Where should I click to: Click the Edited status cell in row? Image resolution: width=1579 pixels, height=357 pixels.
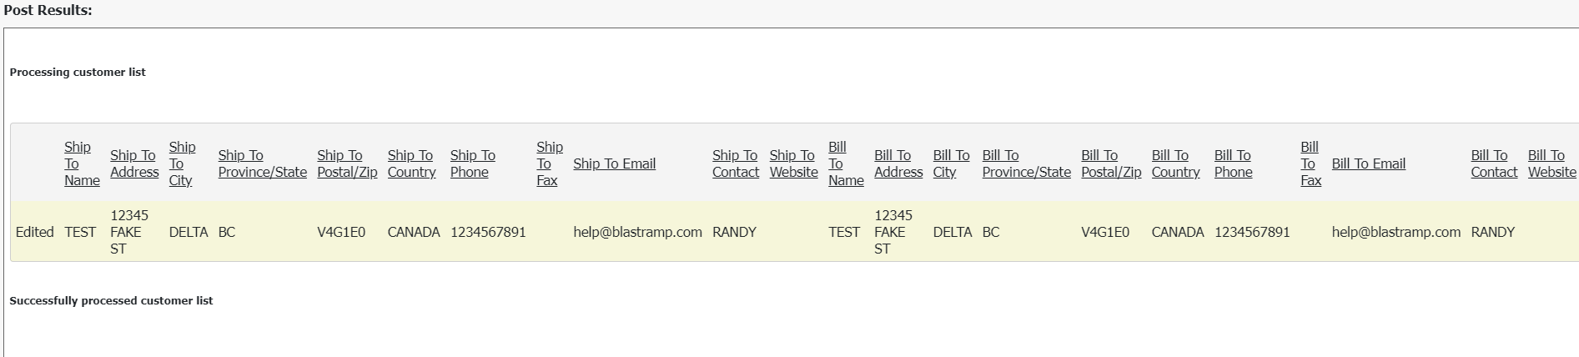tap(34, 232)
